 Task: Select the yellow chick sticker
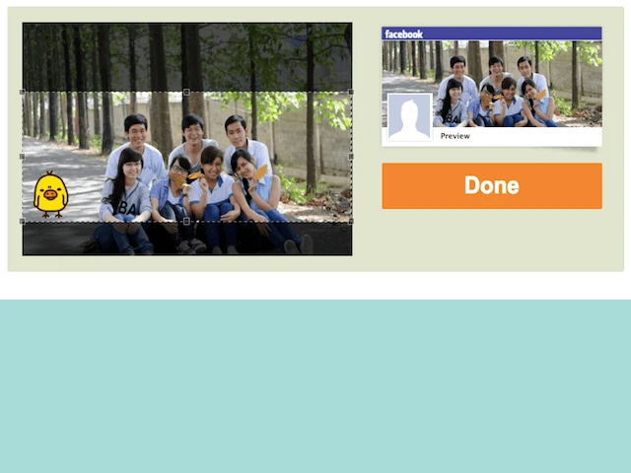point(50,194)
